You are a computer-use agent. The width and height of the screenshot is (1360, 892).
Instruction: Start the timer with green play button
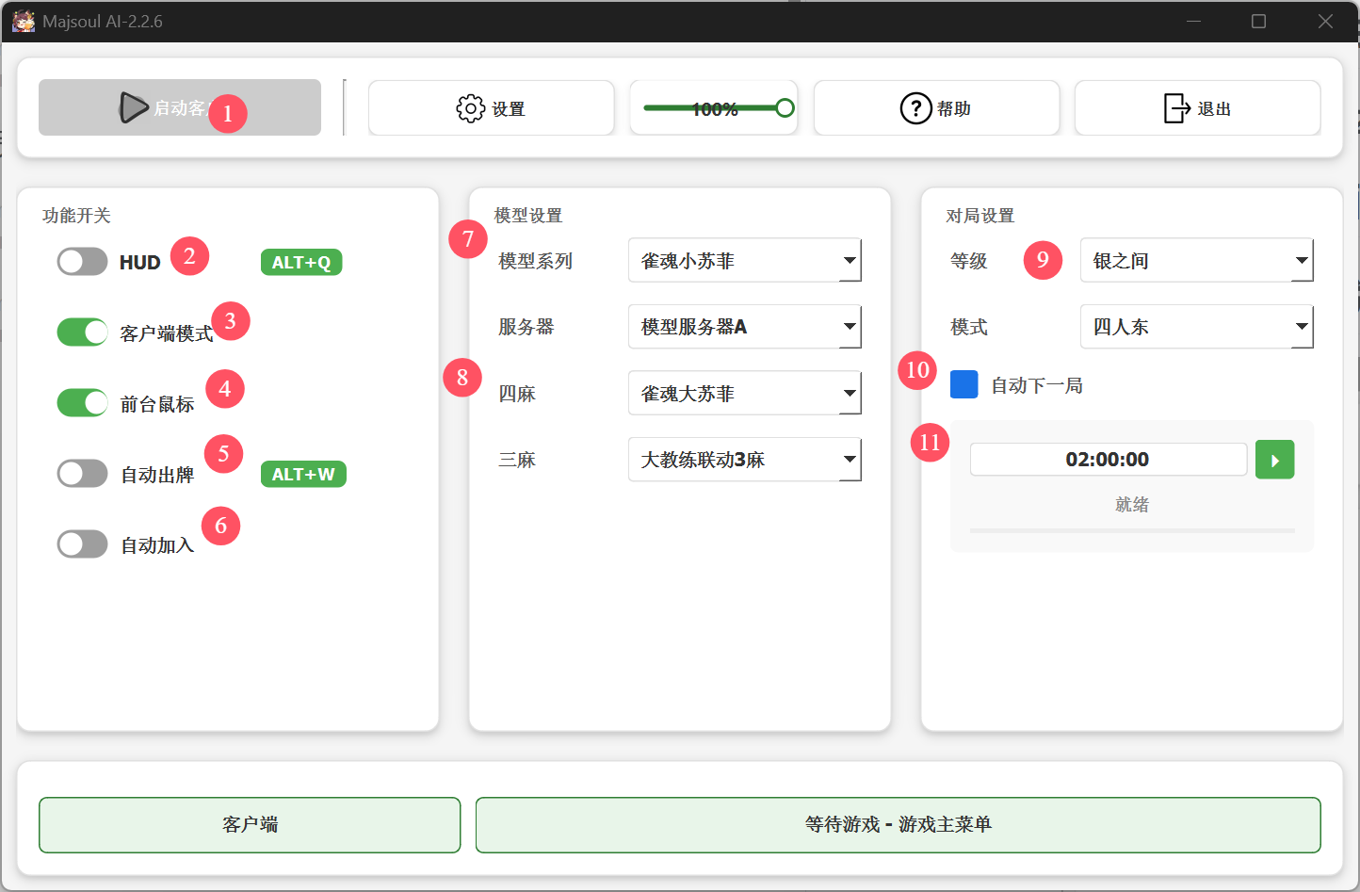pos(1274,460)
